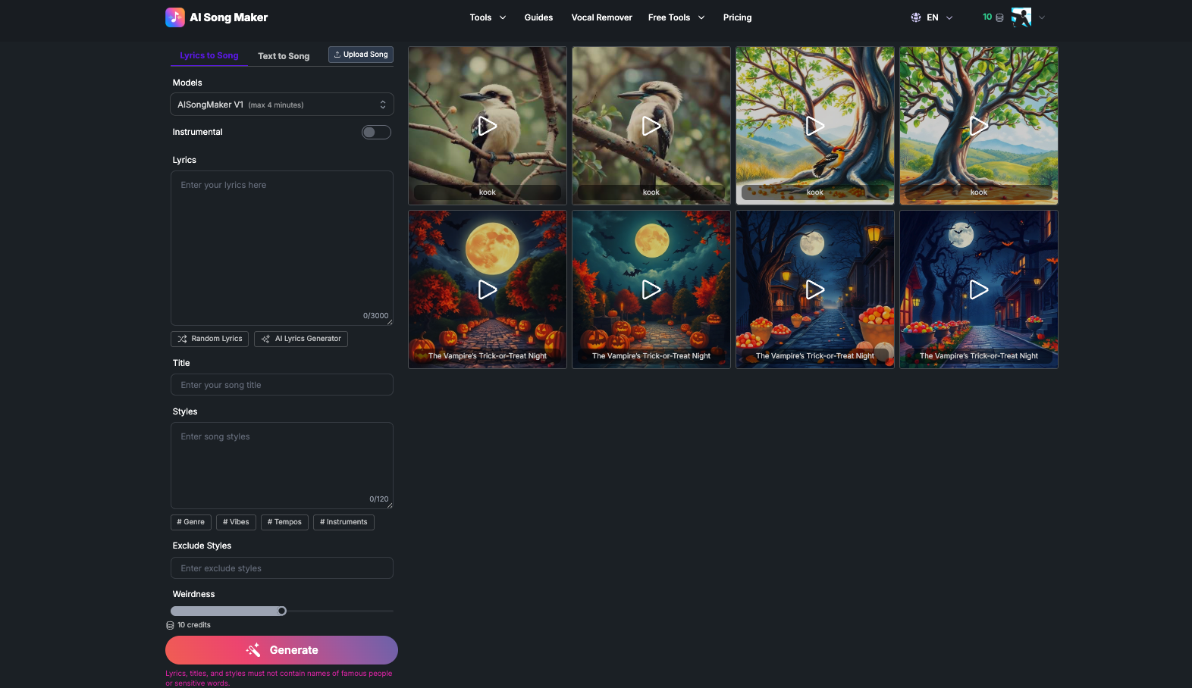Click the coin icon beside 10 credits
The image size is (1192, 688).
(x=170, y=625)
